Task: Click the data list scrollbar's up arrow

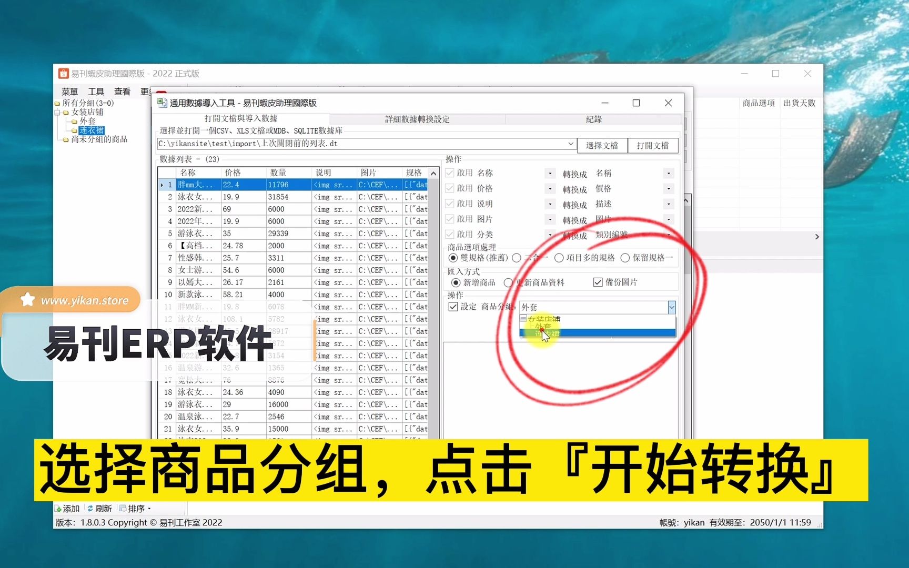Action: 433,173
